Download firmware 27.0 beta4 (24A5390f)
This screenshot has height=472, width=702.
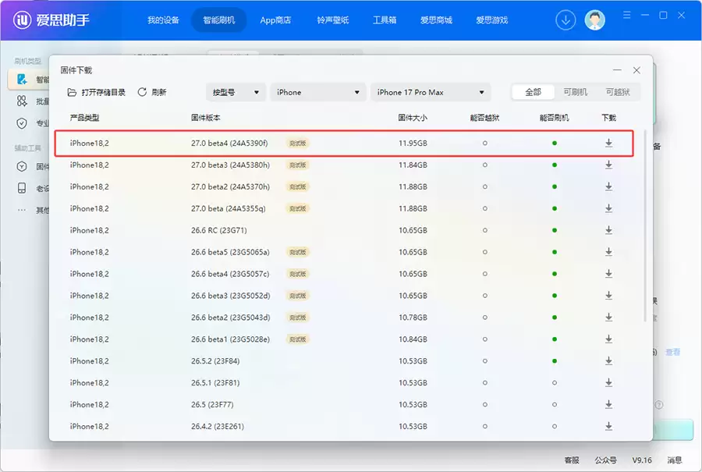pos(608,143)
